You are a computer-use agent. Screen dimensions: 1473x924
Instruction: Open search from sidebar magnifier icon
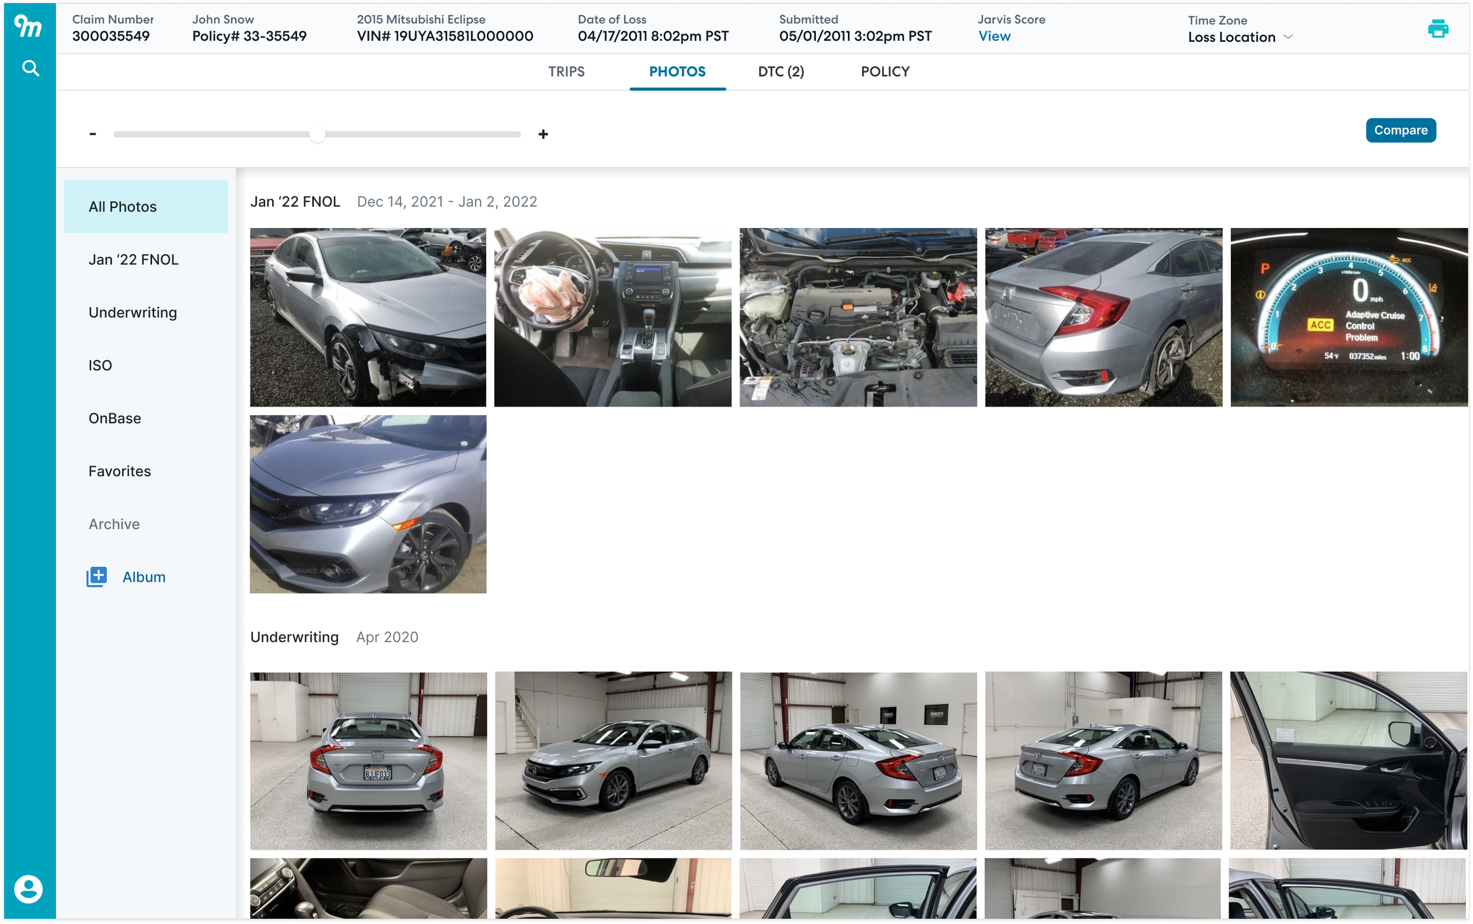coord(31,68)
